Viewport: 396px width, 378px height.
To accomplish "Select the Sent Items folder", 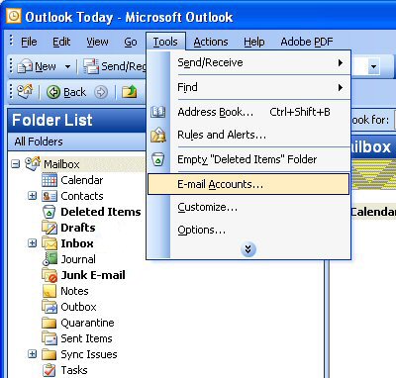I will point(86,338).
